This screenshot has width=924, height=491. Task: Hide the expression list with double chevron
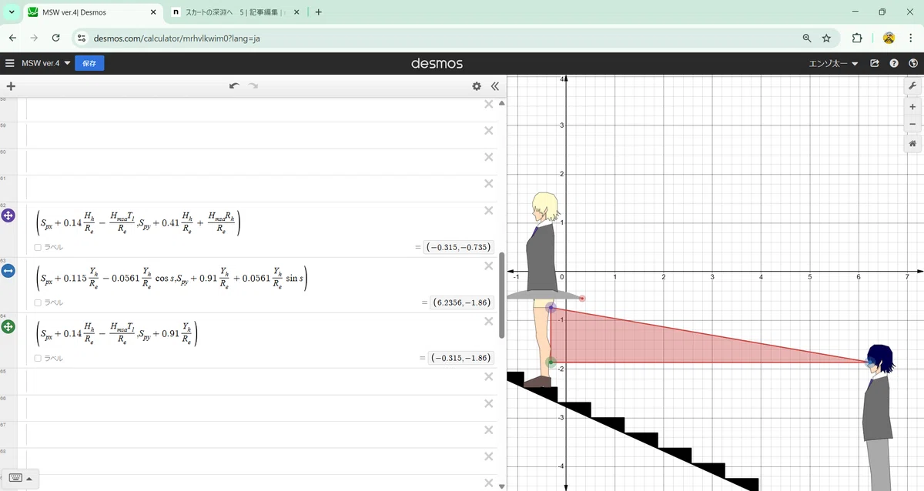pos(495,86)
